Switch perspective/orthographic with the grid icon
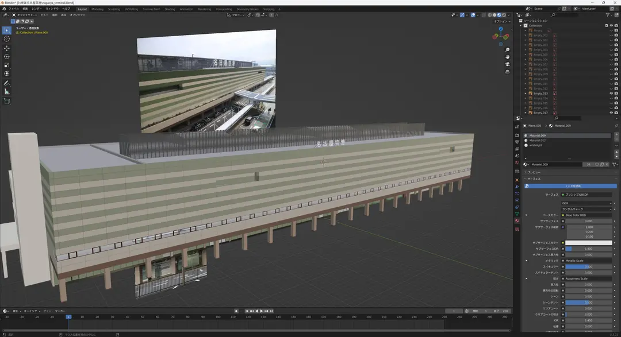 click(x=507, y=72)
